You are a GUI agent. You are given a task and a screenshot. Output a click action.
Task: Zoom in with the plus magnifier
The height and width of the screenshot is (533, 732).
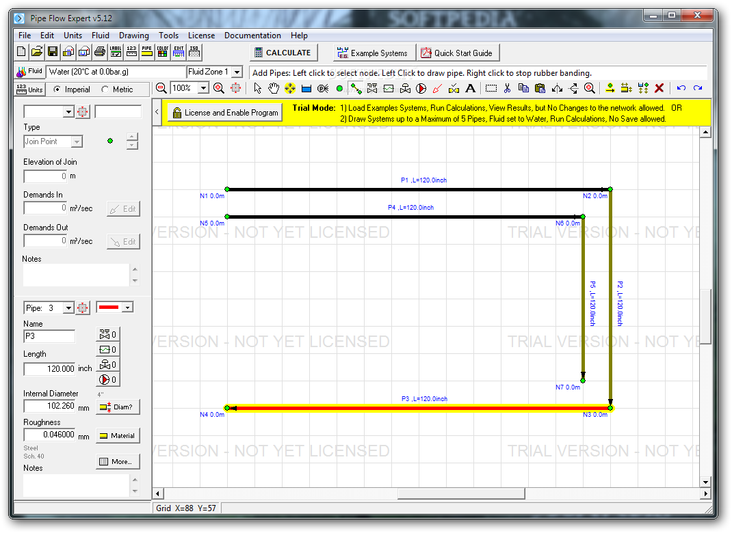218,88
